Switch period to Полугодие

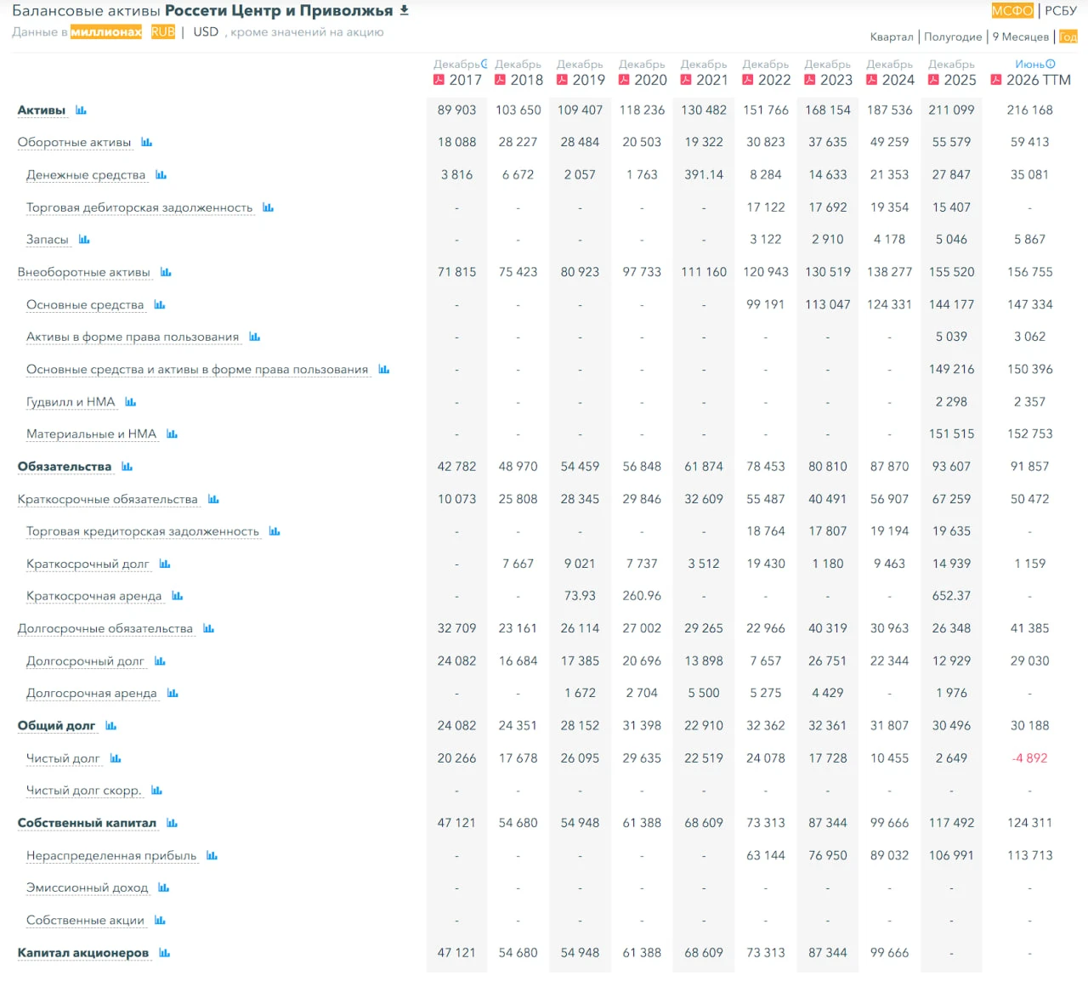pyautogui.click(x=953, y=37)
